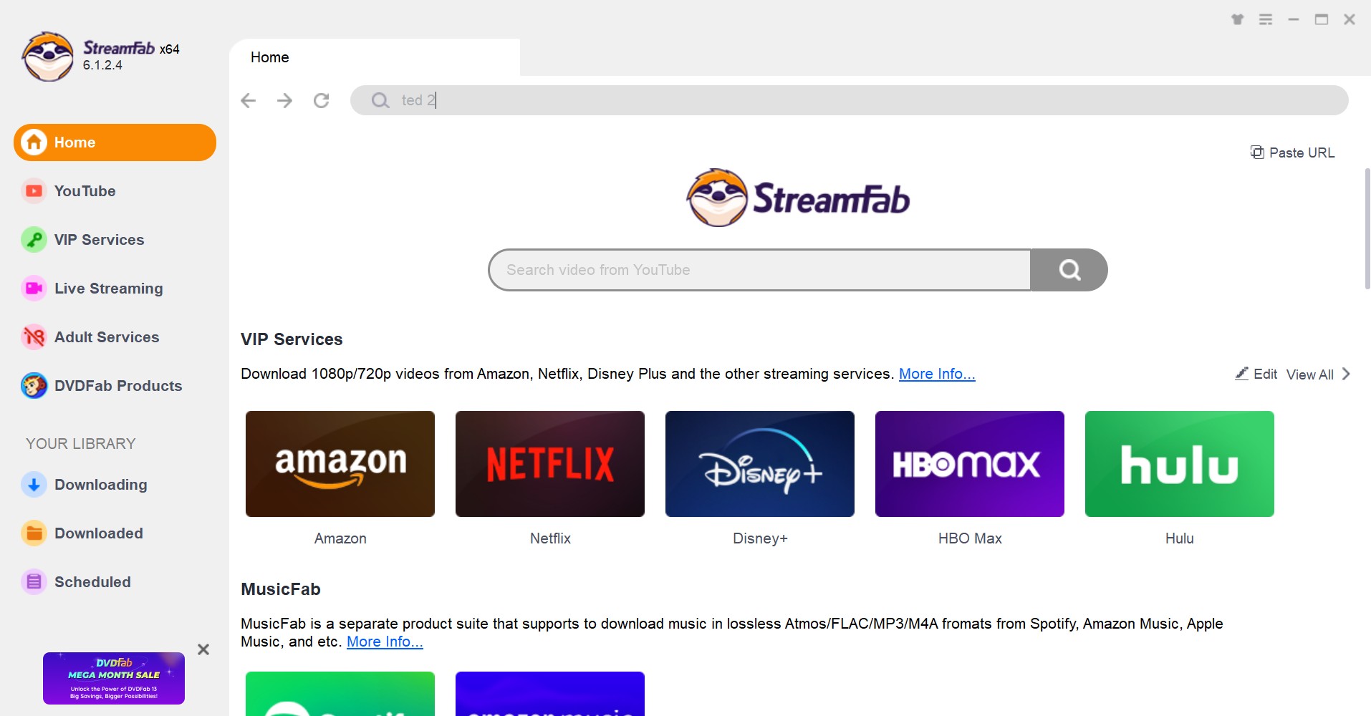Open the Amazon Music tile

pyautogui.click(x=550, y=694)
